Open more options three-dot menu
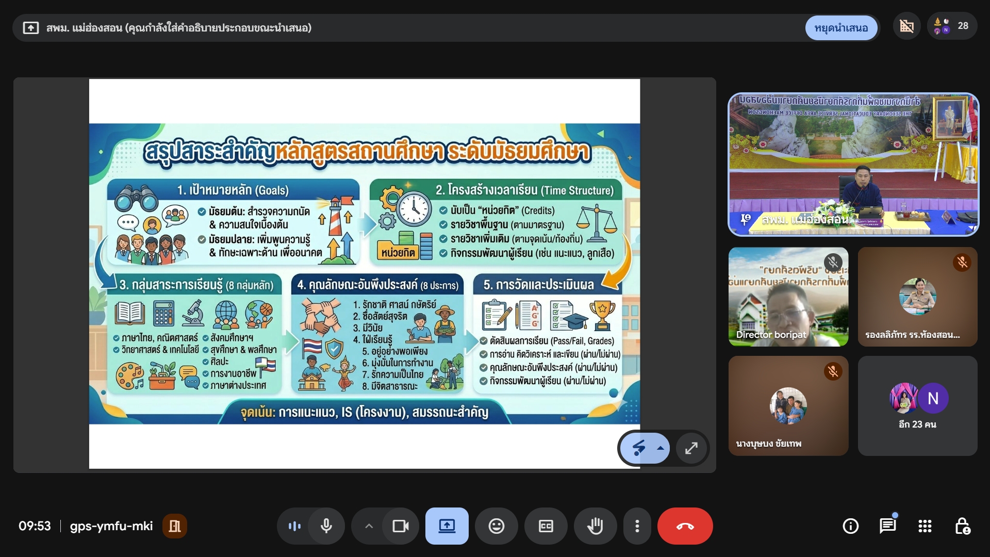This screenshot has width=990, height=557. [x=637, y=526]
